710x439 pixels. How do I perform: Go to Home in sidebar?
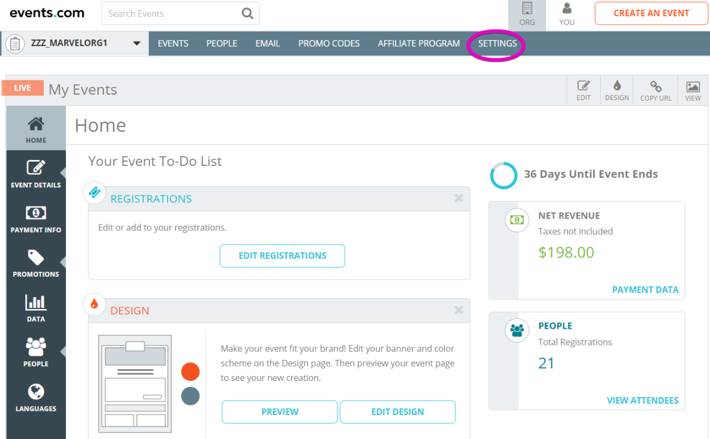click(36, 129)
